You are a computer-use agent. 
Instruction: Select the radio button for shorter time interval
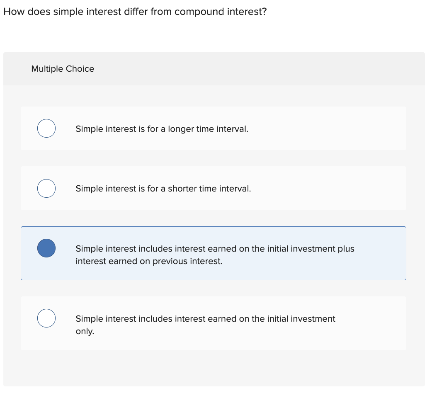point(46,188)
